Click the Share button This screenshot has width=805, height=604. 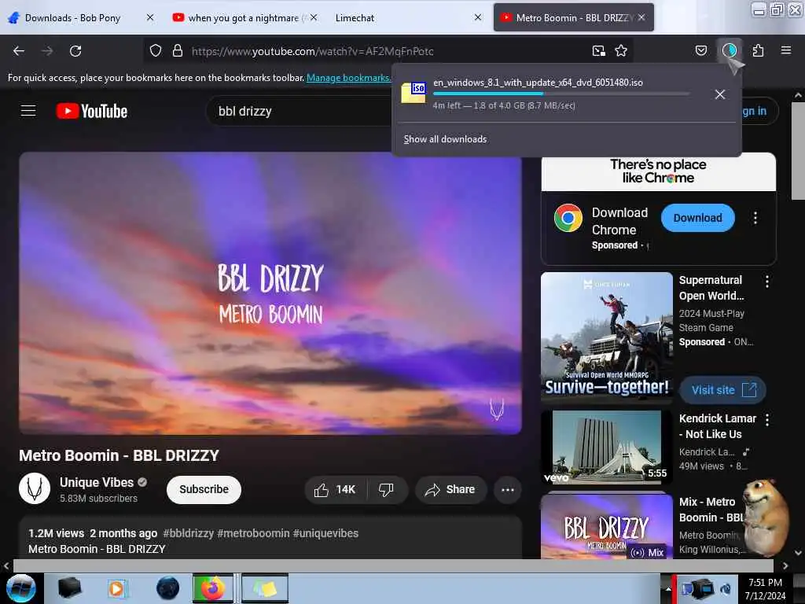[450, 490]
